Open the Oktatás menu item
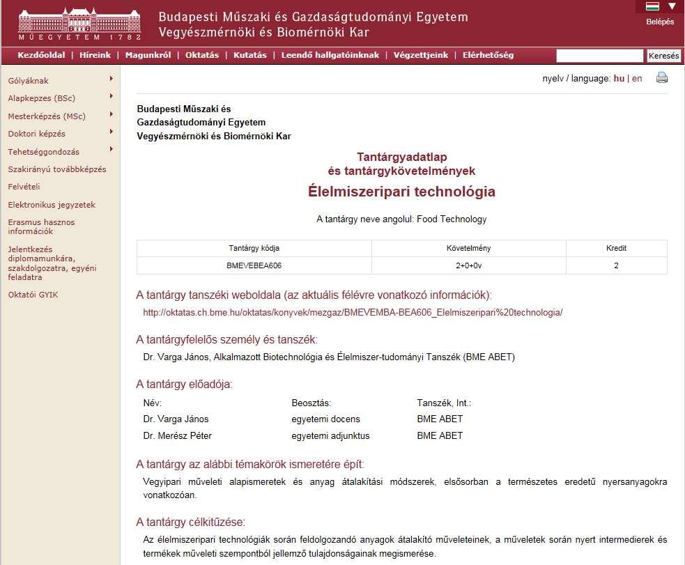685x565 pixels. coord(202,55)
